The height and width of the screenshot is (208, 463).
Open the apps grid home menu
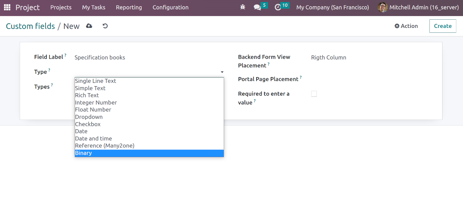pos(7,7)
